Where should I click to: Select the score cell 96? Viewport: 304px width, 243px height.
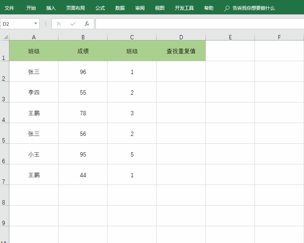(83, 71)
